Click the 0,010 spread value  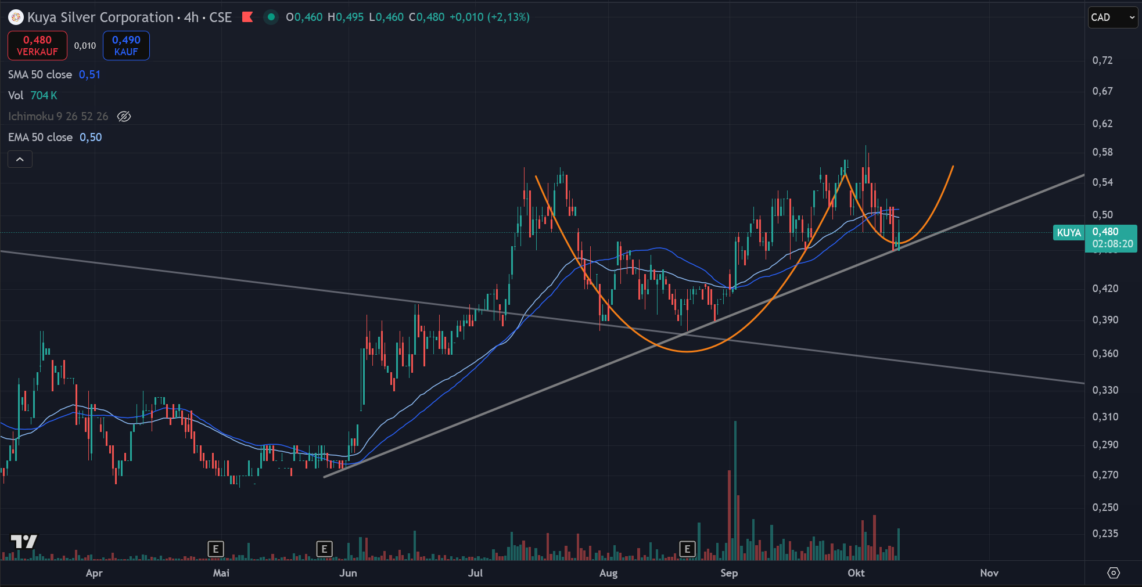tap(85, 46)
